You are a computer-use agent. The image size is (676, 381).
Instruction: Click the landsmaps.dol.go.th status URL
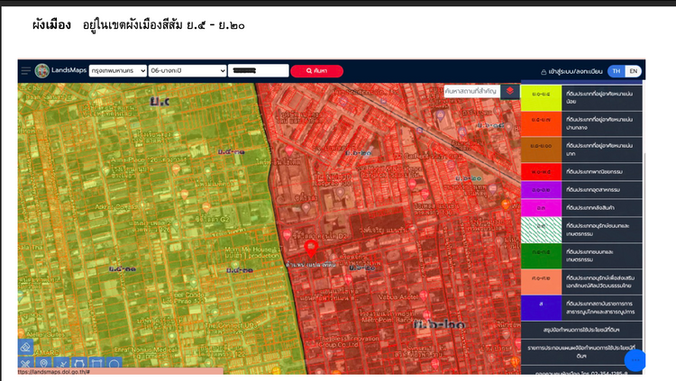(54, 371)
